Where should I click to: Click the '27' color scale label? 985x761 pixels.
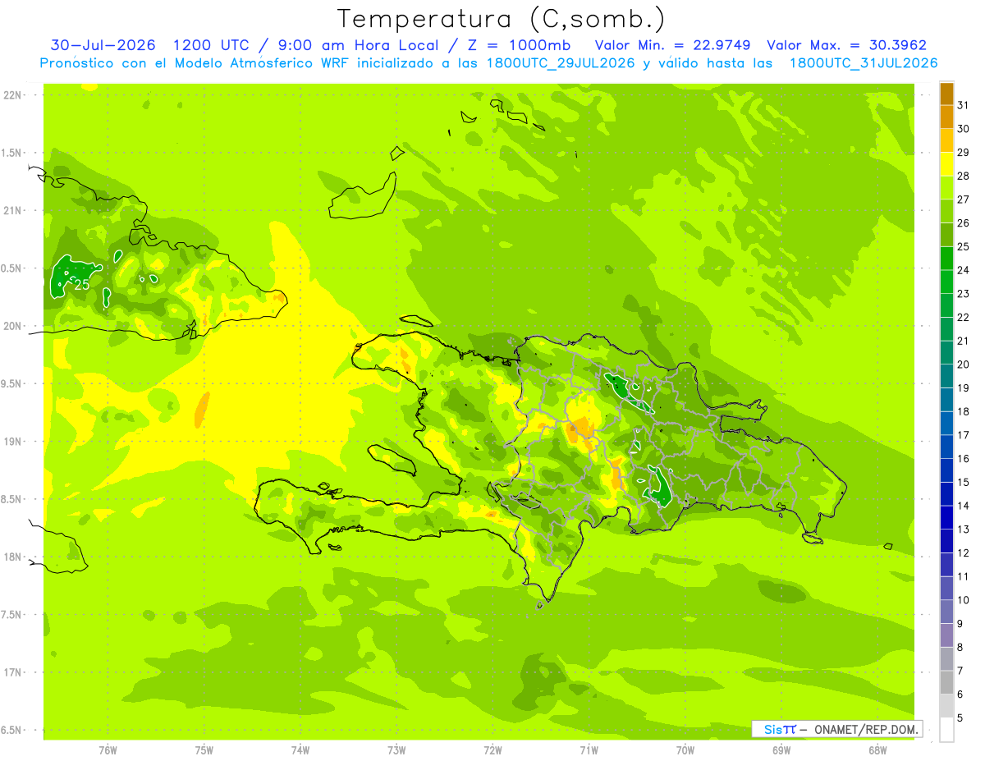pyautogui.click(x=964, y=199)
